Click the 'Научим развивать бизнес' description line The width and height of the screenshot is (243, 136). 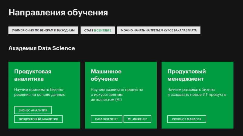191,90
